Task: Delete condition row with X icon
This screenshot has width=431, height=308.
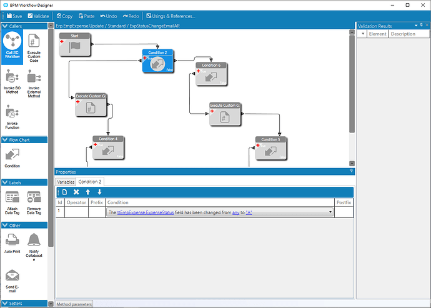Action: point(76,192)
